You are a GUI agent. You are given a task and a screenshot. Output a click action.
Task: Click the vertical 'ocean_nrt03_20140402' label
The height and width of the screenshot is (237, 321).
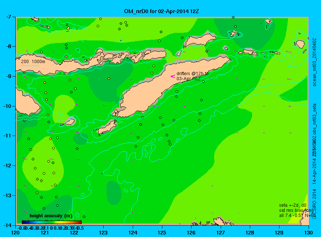pyautogui.click(x=315, y=62)
